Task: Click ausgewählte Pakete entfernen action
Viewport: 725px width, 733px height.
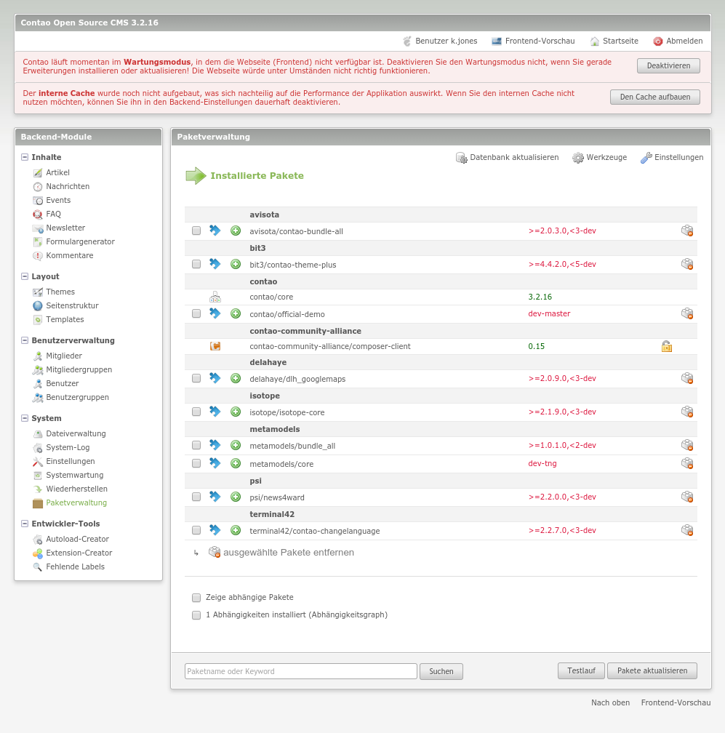Action: tap(289, 553)
